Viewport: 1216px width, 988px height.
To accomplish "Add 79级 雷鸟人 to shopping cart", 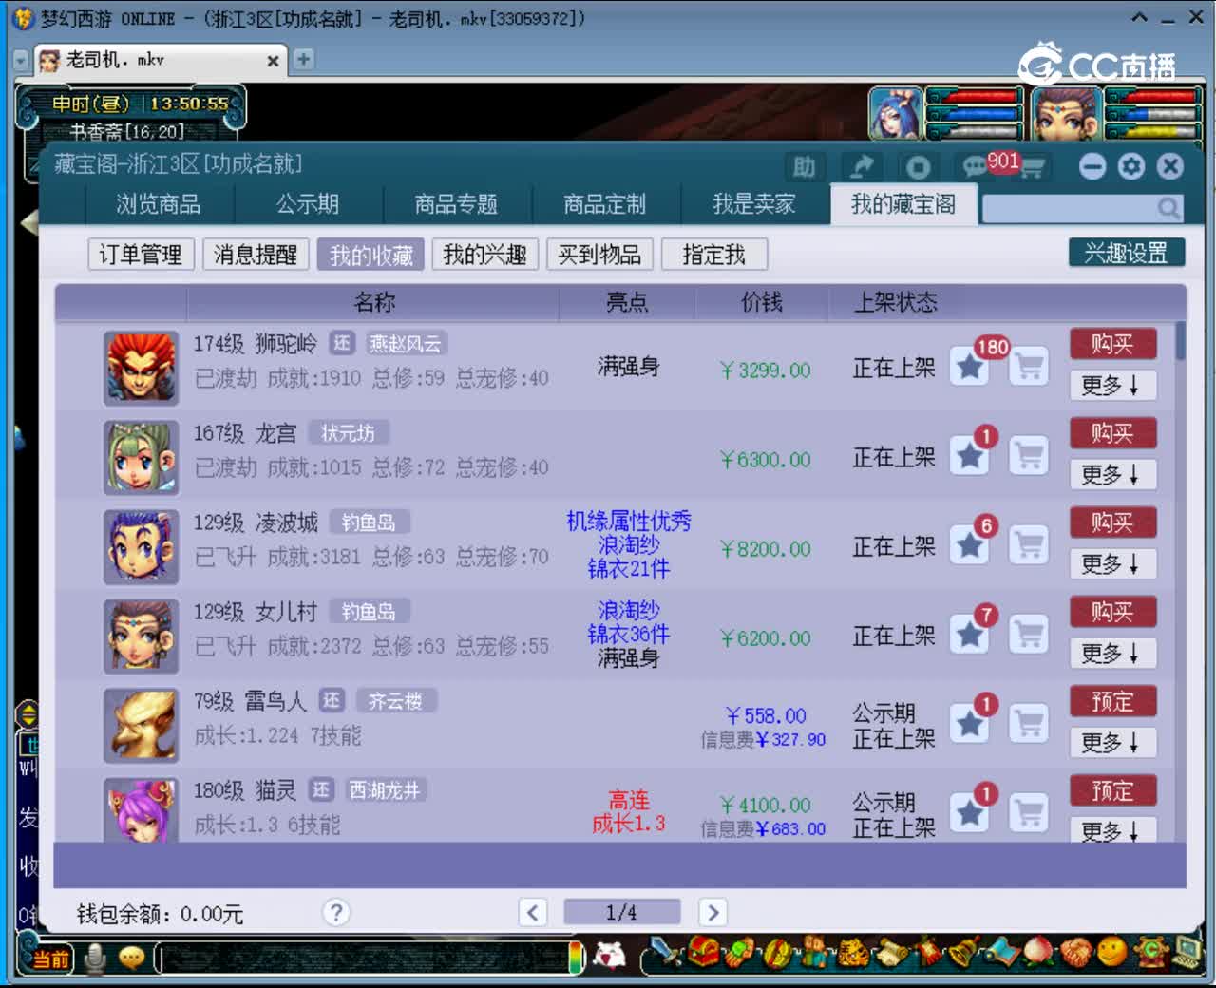I will (1029, 724).
